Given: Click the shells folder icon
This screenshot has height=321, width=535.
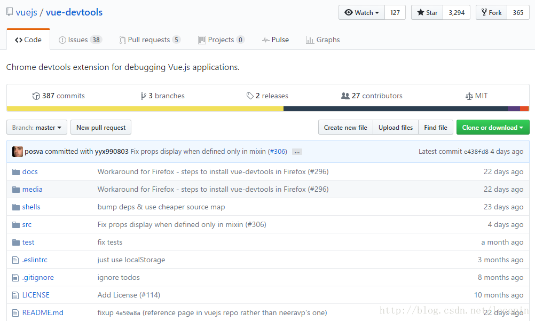Looking at the screenshot, I should pos(15,207).
